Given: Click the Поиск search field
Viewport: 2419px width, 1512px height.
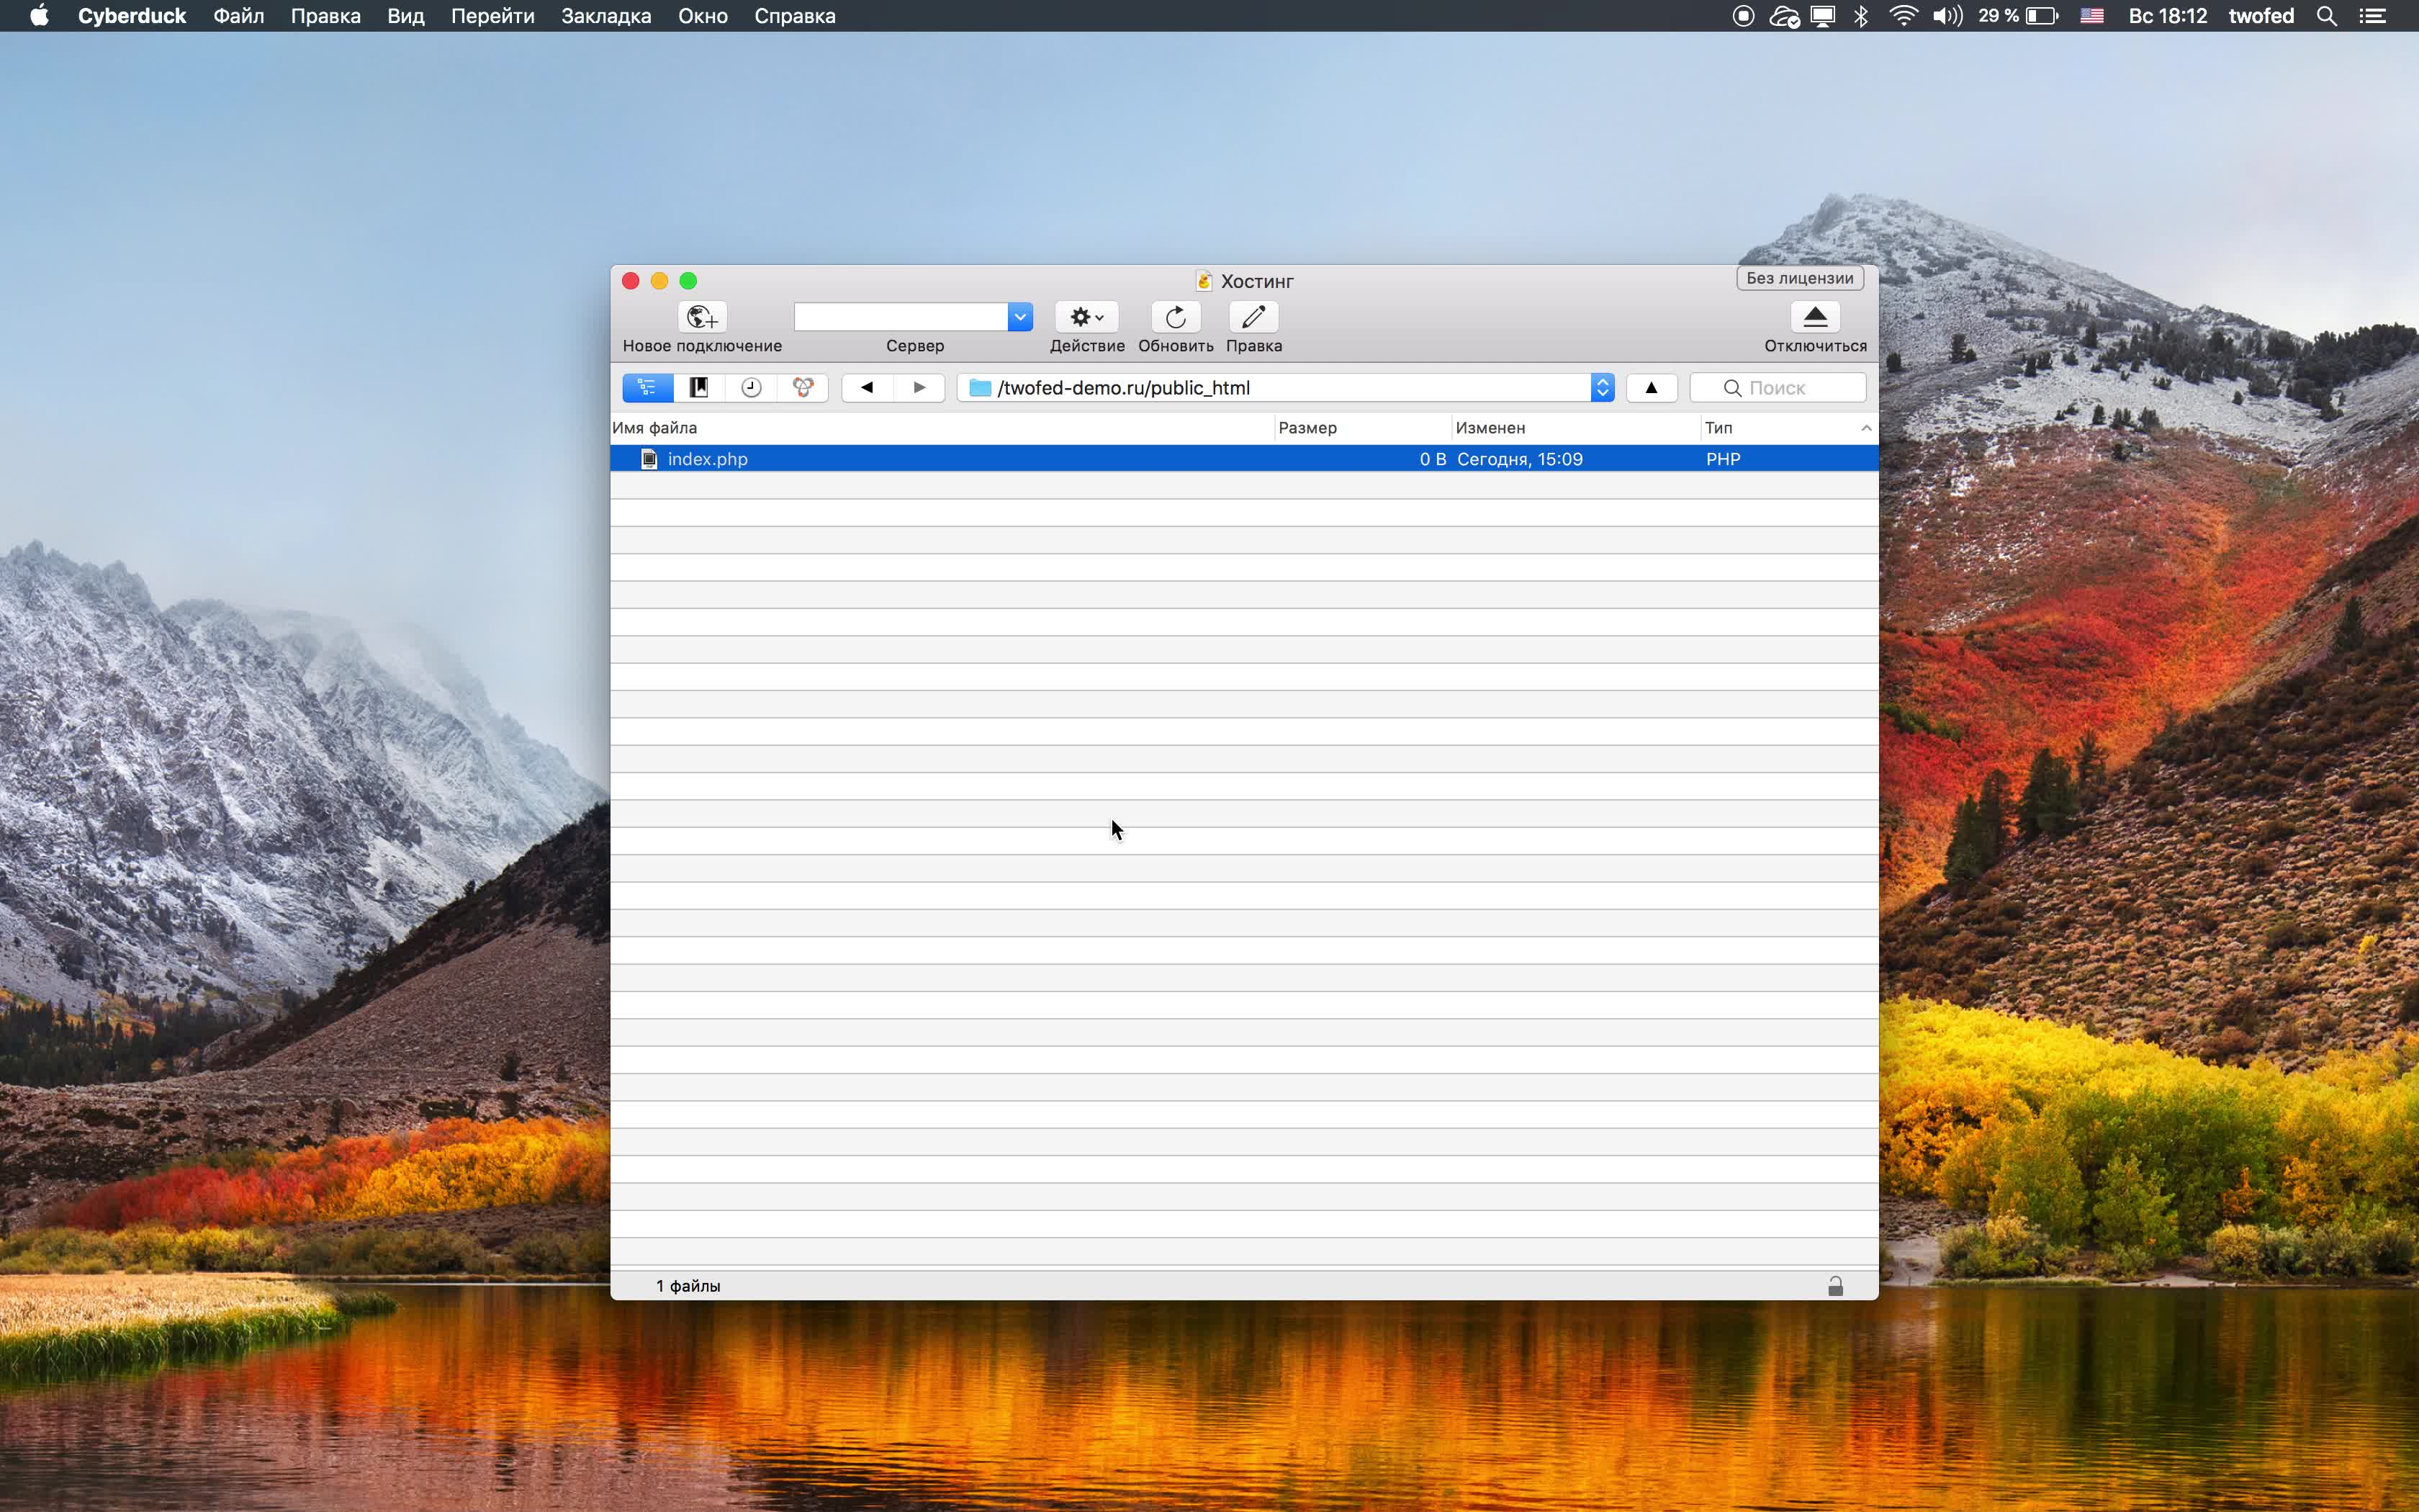Looking at the screenshot, I should click(1778, 388).
